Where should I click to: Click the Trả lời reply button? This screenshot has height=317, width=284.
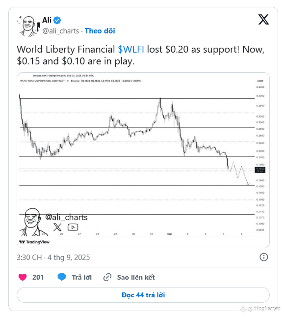[82, 277]
